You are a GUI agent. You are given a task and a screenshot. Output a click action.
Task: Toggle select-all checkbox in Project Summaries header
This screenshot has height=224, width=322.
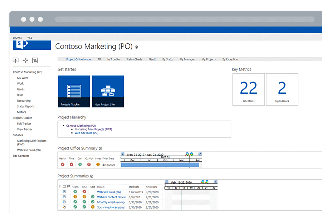(64, 186)
